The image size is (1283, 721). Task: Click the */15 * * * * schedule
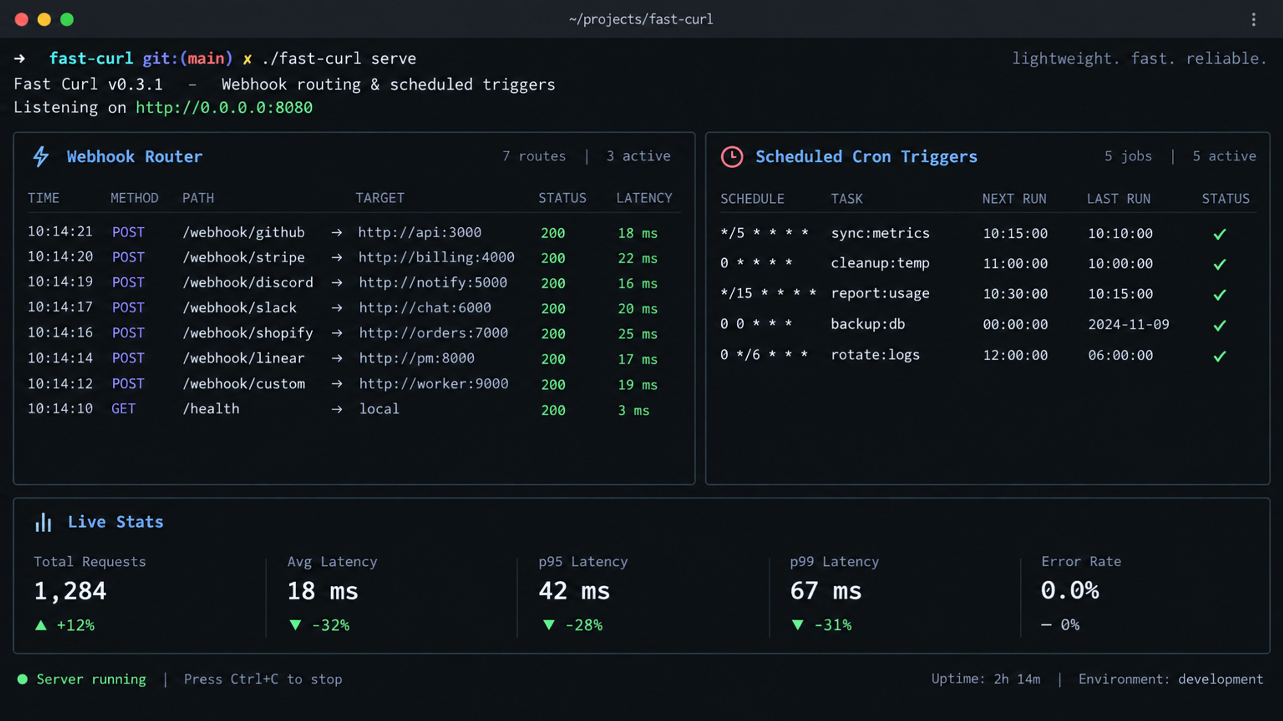click(x=768, y=293)
